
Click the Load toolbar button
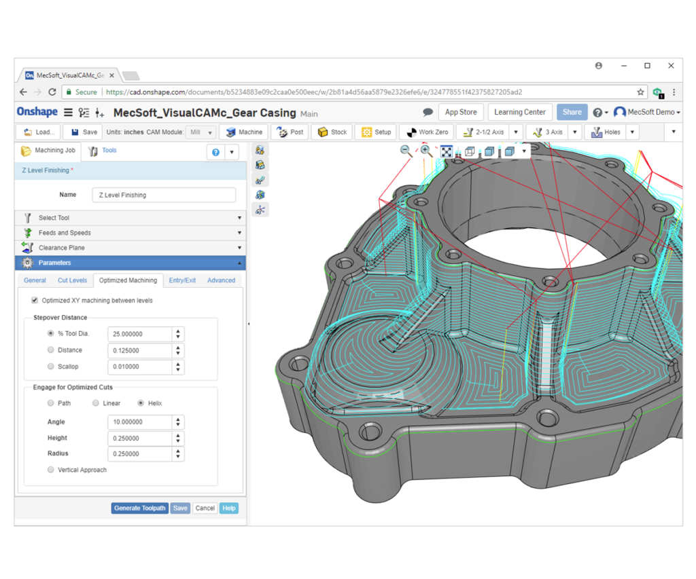(39, 132)
